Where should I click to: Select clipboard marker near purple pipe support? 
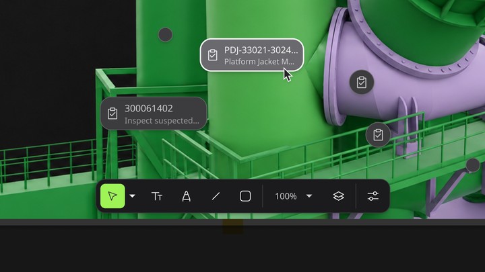tap(378, 135)
